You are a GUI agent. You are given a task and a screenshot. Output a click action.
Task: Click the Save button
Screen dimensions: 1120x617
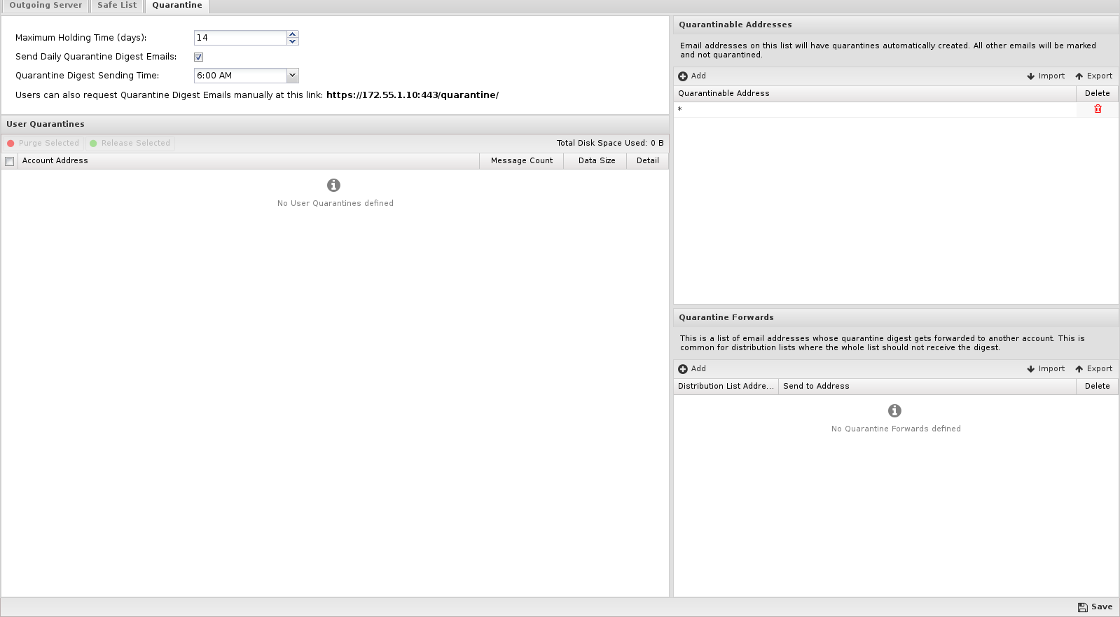pos(1095,607)
